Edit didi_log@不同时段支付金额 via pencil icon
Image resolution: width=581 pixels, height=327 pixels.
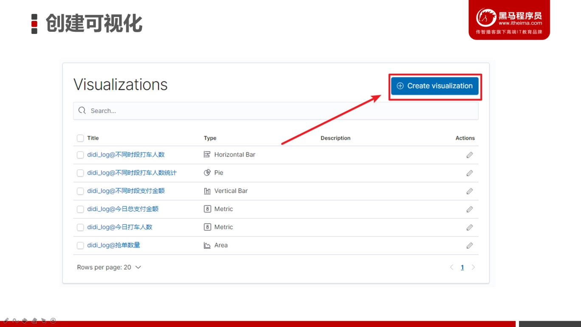pos(469,191)
